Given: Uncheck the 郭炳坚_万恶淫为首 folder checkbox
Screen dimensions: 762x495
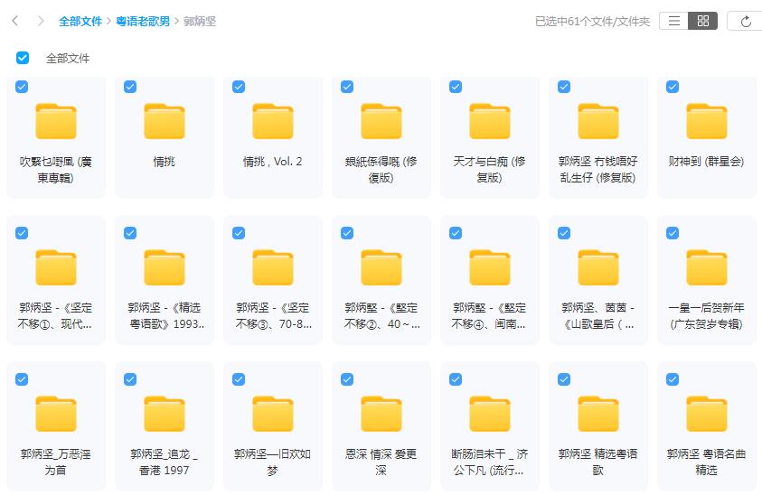Looking at the screenshot, I should coord(22,378).
